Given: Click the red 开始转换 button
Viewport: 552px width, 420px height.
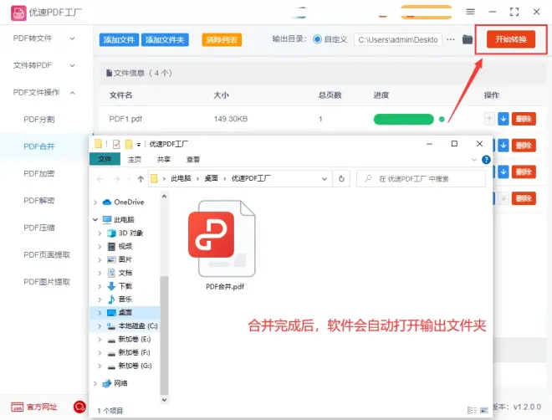Looking at the screenshot, I should click(511, 39).
